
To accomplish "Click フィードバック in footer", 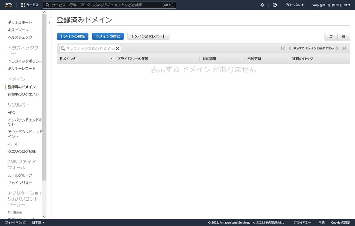I will (x=15, y=223).
